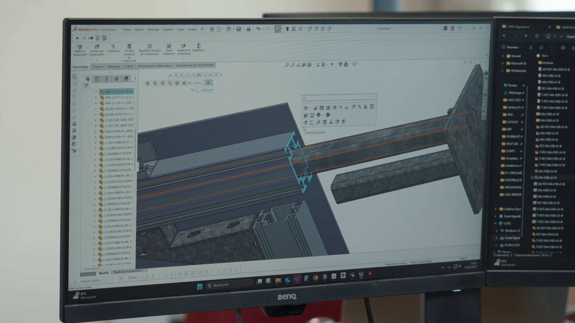575x323 pixels.
Task: Open Chrome from the taskbar
Action: (315, 278)
